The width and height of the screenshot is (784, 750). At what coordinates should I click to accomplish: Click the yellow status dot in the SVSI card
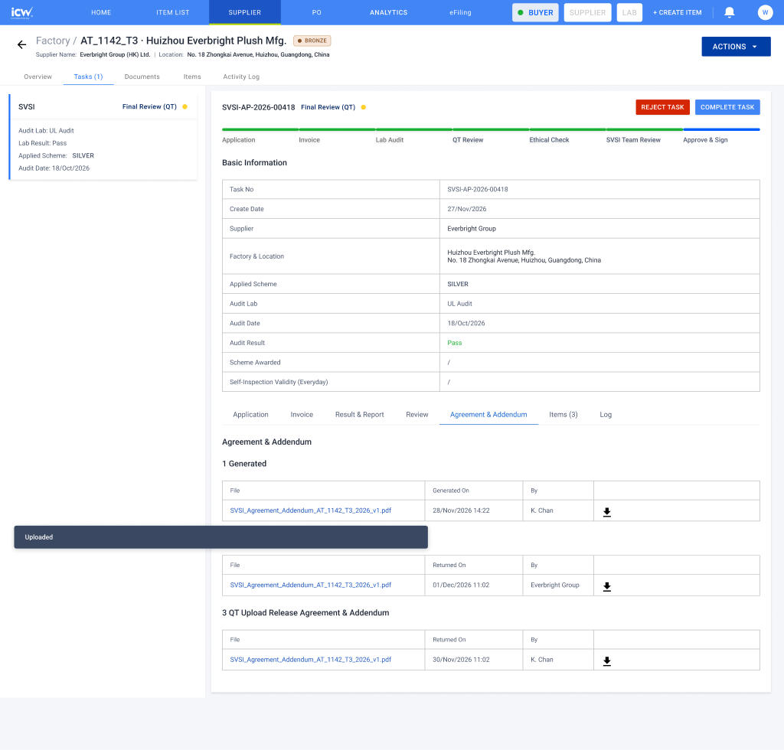tap(185, 106)
